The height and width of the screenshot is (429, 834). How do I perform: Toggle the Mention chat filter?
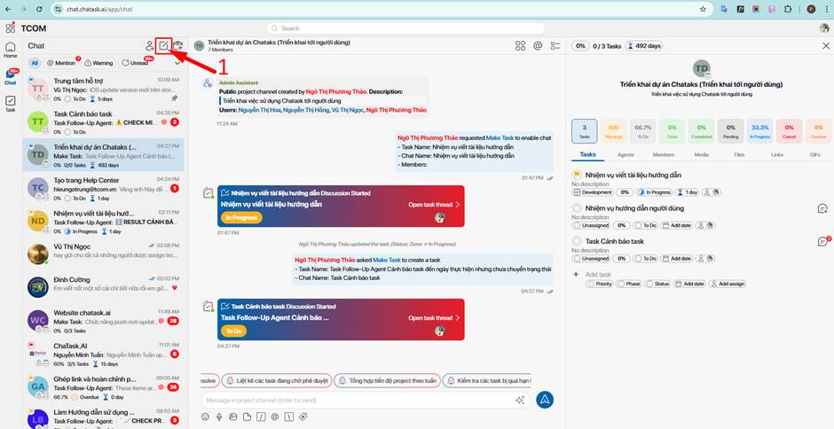[61, 63]
